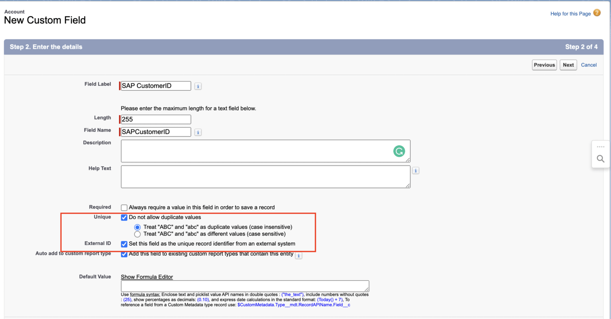Click the dots handle on the right edge panel
Image resolution: width=611 pixels, height=319 pixels.
[x=600, y=146]
